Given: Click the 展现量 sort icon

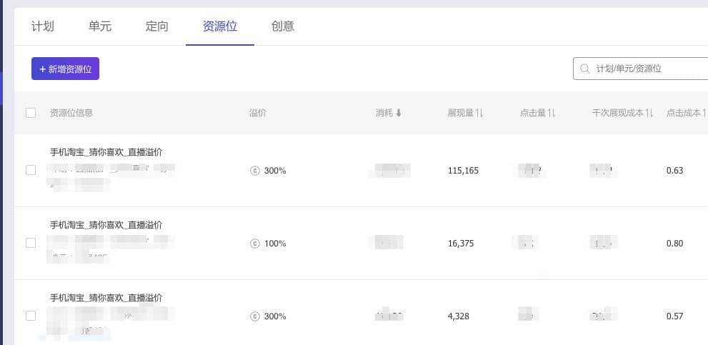Looking at the screenshot, I should (480, 113).
